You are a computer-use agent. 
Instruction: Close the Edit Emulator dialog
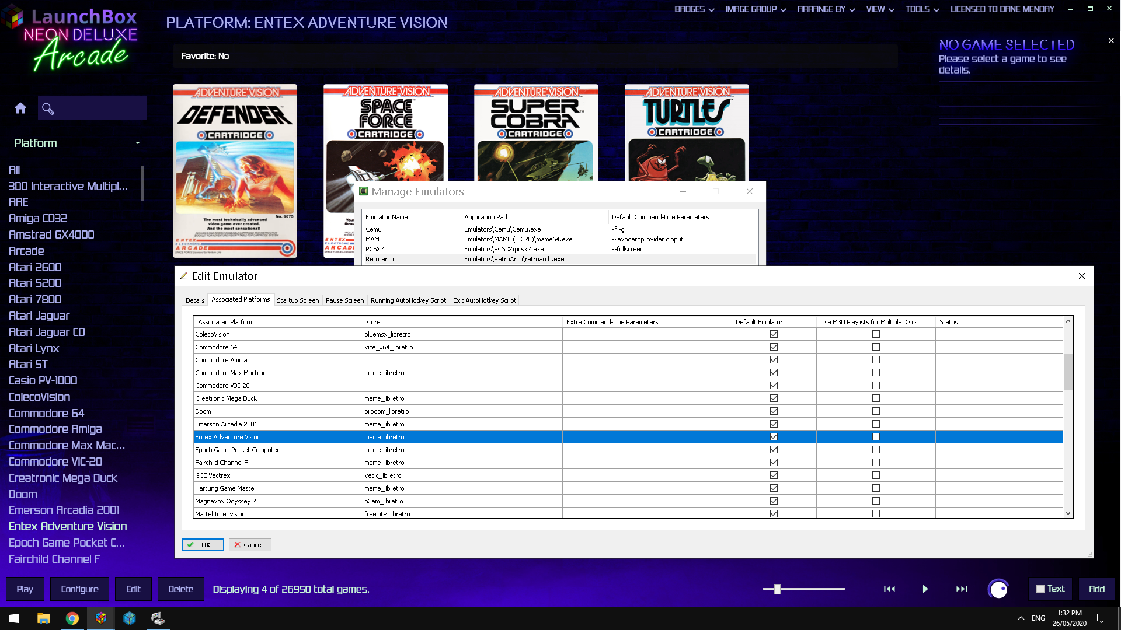coord(1082,276)
